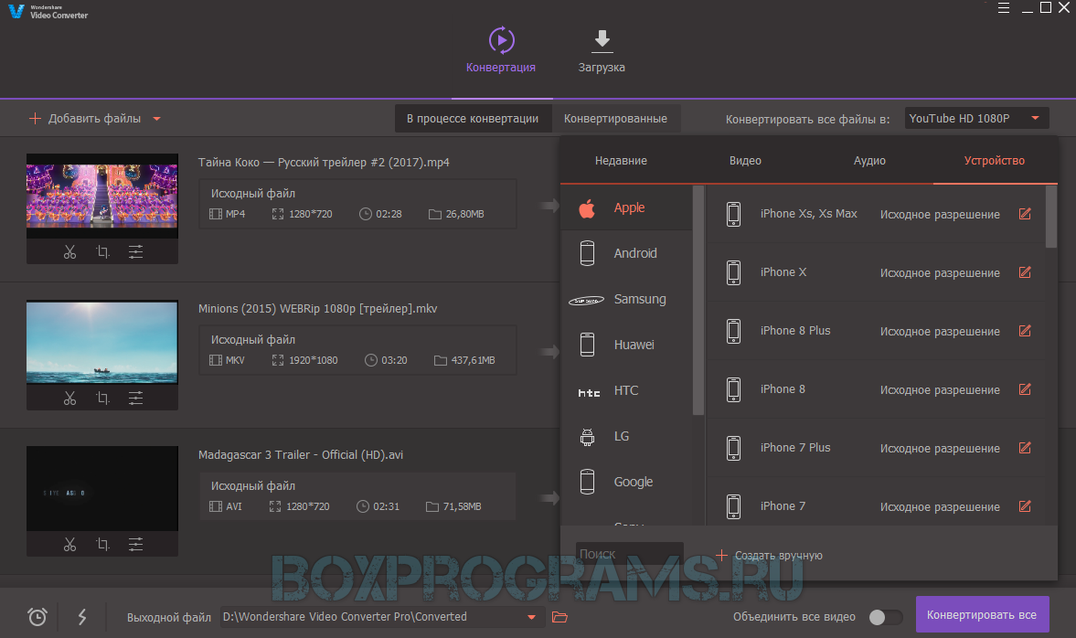Show the В процессе конвертации tab
Screen dimensions: 1076x638
[x=473, y=118]
